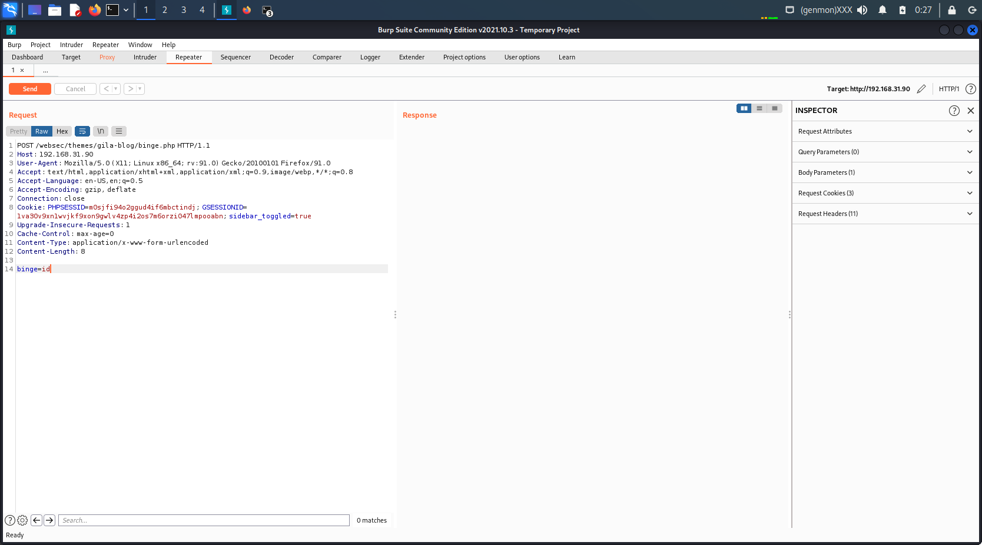Switch request view to Pretty
The image size is (982, 545).
19,131
